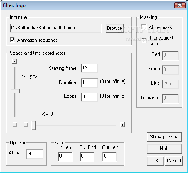
Task: Click the Fade In Len field
Action: click(65, 157)
